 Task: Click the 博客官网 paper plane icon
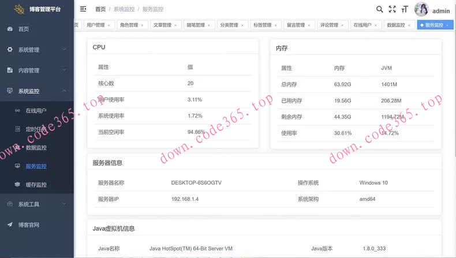pos(10,225)
